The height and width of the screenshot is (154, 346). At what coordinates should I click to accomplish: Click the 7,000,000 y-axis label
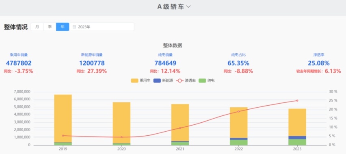[22, 91]
